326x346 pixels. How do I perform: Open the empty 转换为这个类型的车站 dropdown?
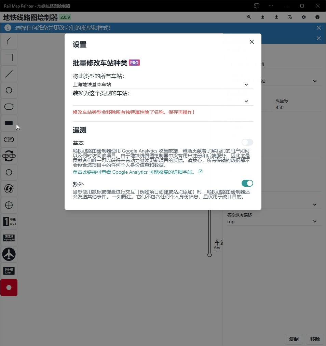(x=163, y=101)
